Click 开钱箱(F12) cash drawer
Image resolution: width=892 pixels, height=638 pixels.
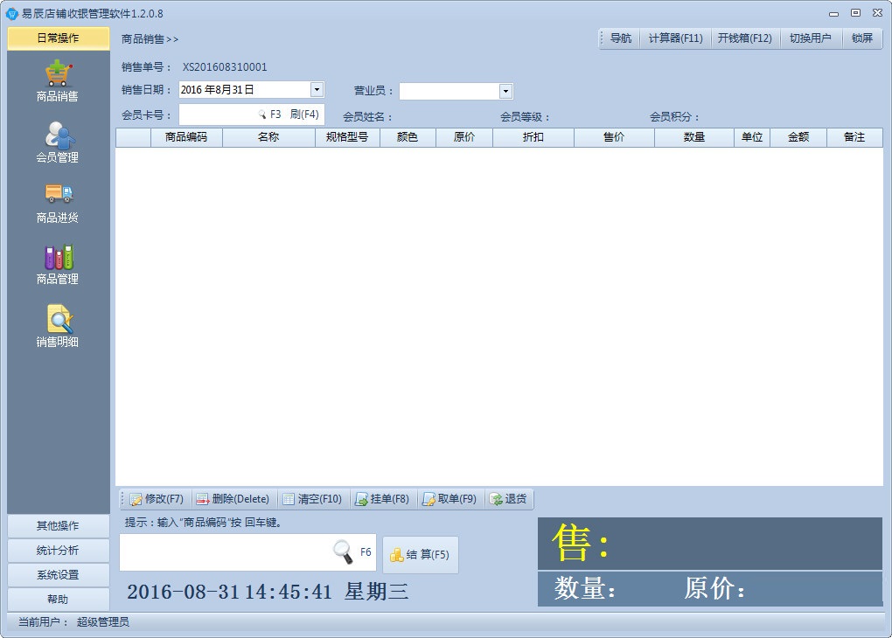click(x=745, y=38)
